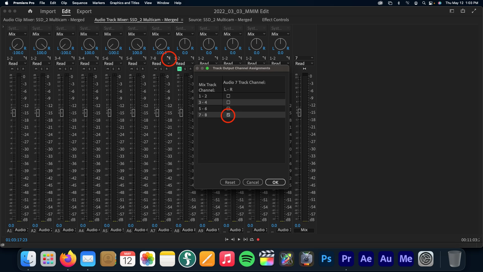This screenshot has height=272, width=483.
Task: Switch to the Effect Controls tab
Action: point(275,20)
